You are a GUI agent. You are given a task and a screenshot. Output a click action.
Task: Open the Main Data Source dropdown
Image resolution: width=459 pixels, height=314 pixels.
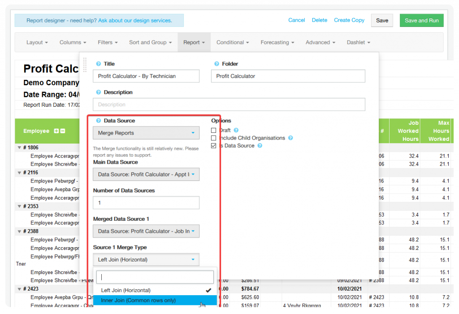point(146,174)
